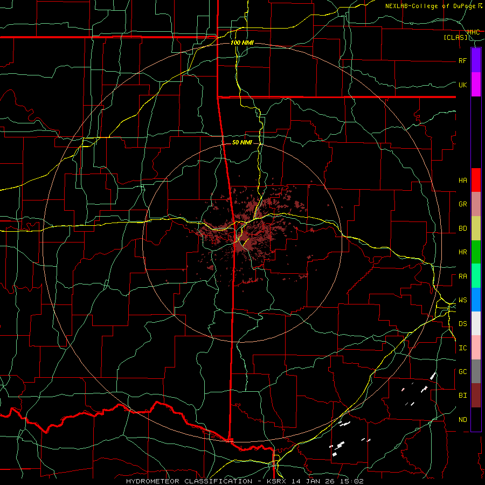This screenshot has width=485, height=485.
Task: Click the HA legend label
Action: click(x=462, y=181)
